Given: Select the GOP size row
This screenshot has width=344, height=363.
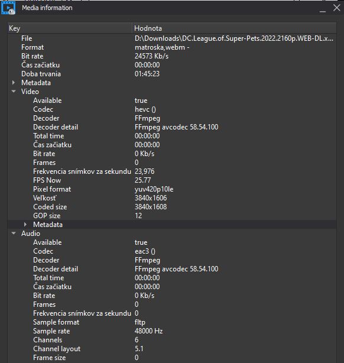Looking at the screenshot, I should pyautogui.click(x=172, y=216).
